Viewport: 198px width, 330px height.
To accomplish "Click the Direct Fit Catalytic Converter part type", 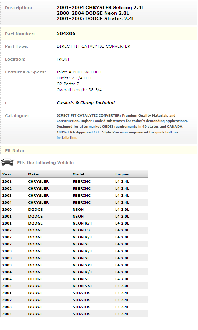I will tap(93, 46).
